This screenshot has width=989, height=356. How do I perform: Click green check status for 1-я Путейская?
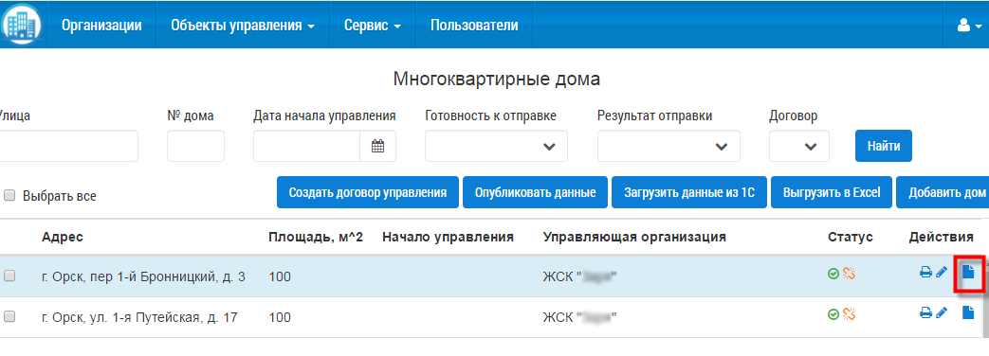tap(833, 313)
